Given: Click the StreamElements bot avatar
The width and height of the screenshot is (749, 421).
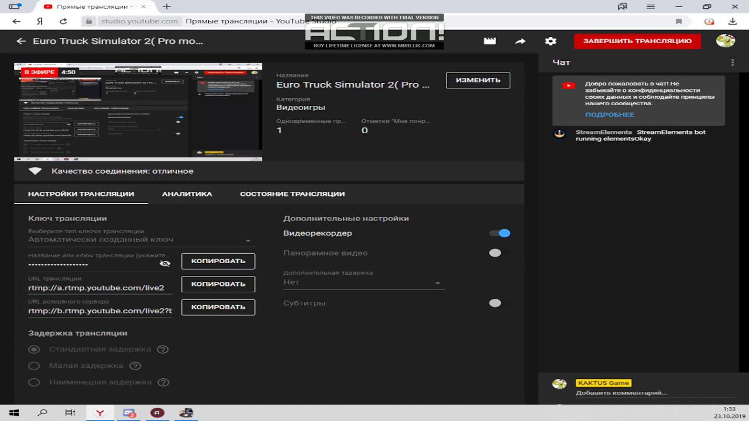Looking at the screenshot, I should click(x=559, y=133).
